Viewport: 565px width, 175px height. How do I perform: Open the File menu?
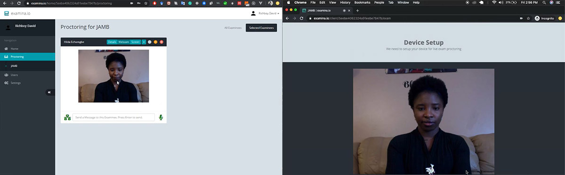point(313,2)
